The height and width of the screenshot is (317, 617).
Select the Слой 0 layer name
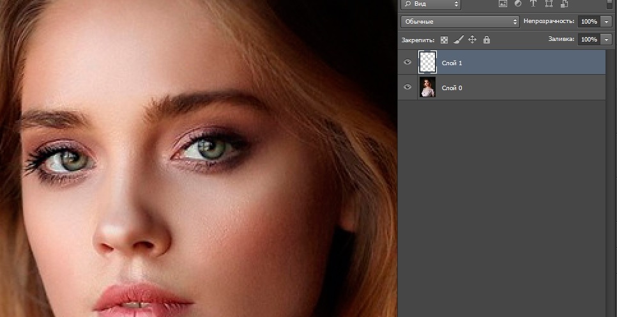click(452, 88)
